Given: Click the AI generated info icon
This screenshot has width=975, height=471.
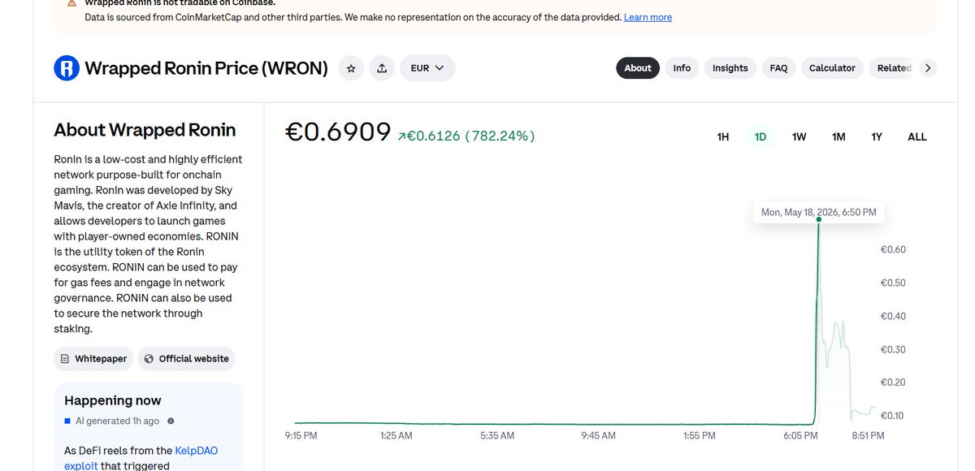Looking at the screenshot, I should [x=171, y=421].
